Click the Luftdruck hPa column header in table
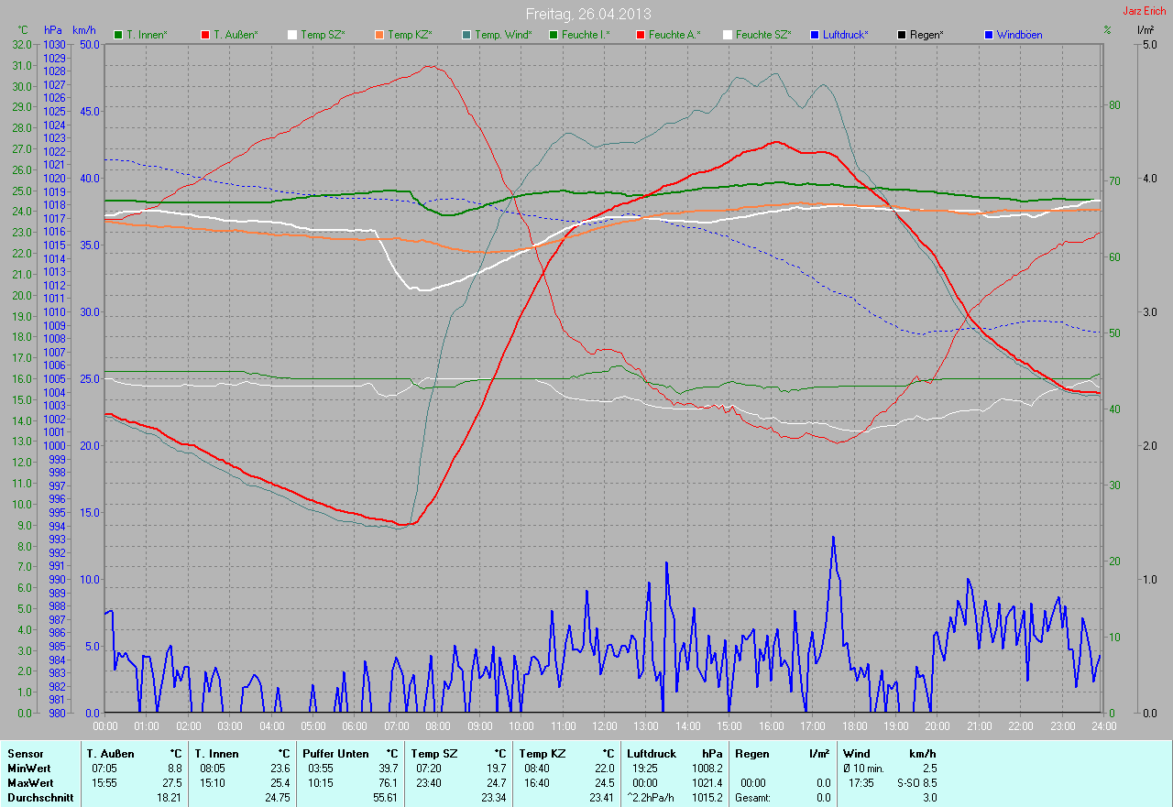Viewport: 1173px width, 807px height. coord(674,754)
